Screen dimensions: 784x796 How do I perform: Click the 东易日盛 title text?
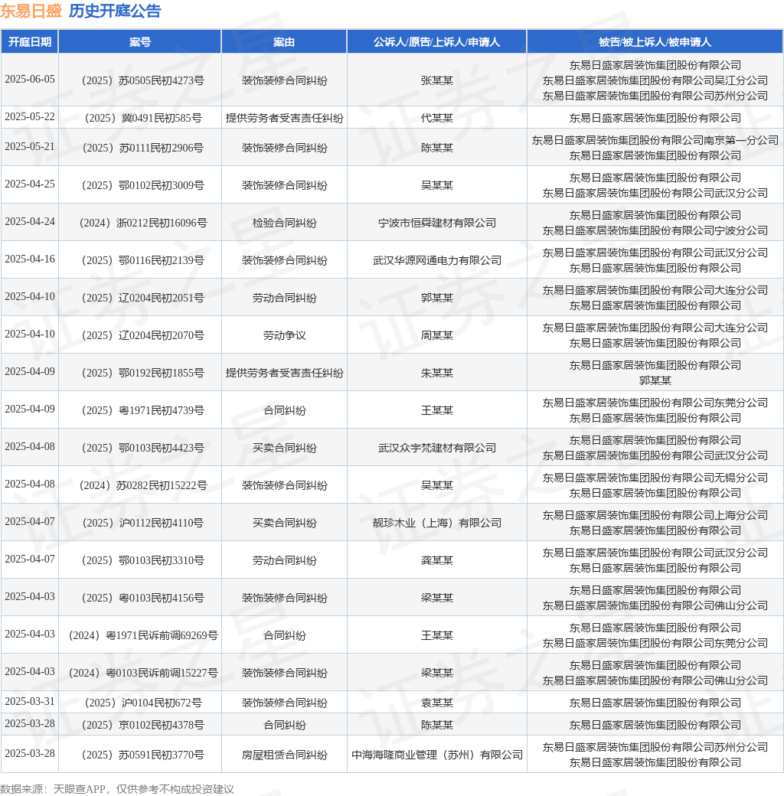31,11
